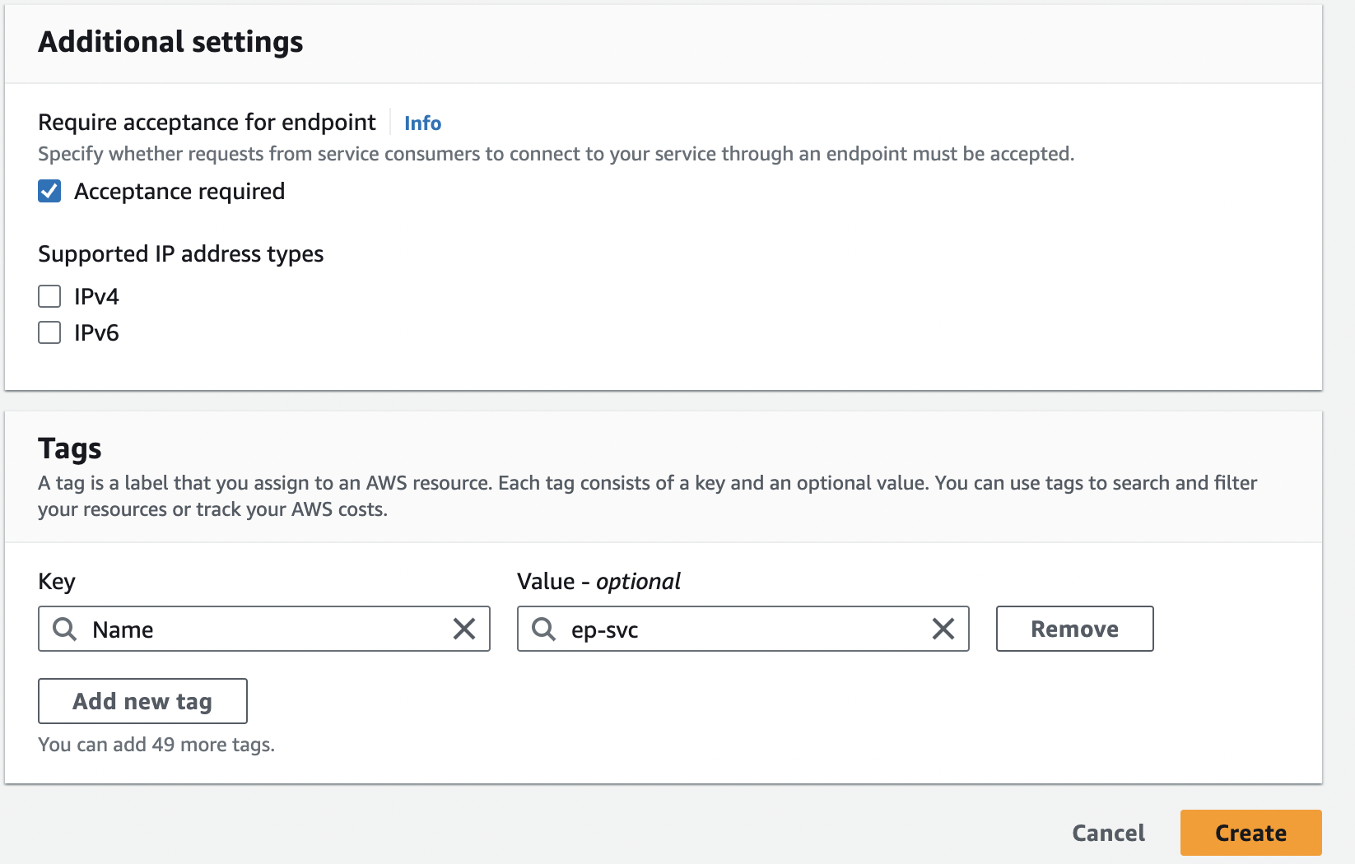The image size is (1355, 864).
Task: Click the orange Create button
Action: (x=1250, y=833)
